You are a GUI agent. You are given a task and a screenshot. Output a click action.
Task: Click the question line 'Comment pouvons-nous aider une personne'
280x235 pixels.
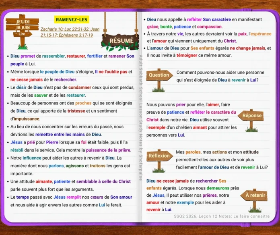pos(220,73)
